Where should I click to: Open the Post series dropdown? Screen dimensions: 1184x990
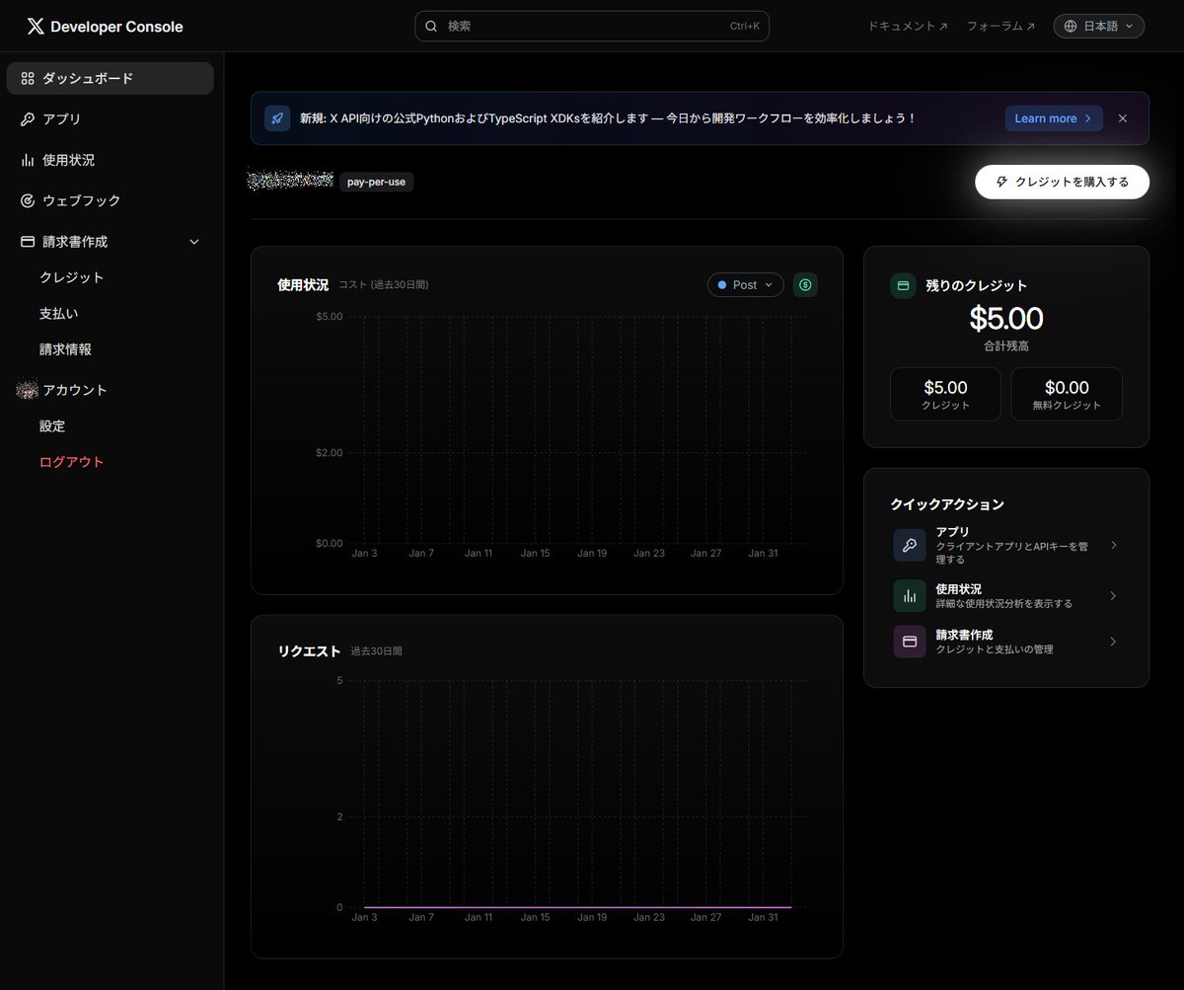[746, 284]
